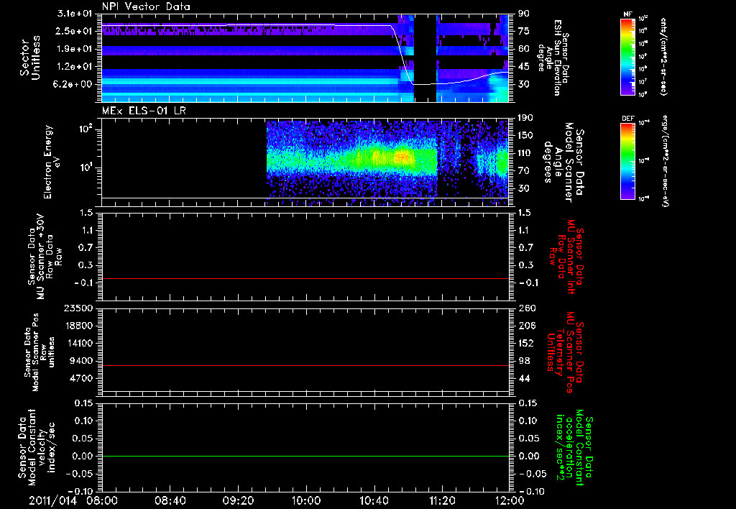736x509 pixels.
Task: Click the DEF color scale bar
Action: [627, 160]
